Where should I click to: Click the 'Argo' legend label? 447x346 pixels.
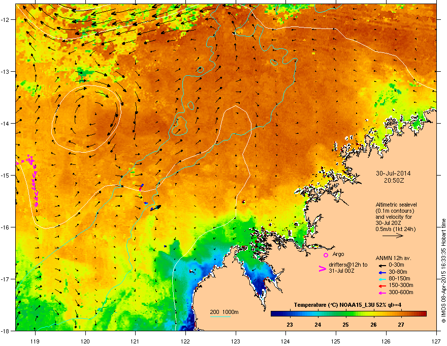[x=338, y=254]
